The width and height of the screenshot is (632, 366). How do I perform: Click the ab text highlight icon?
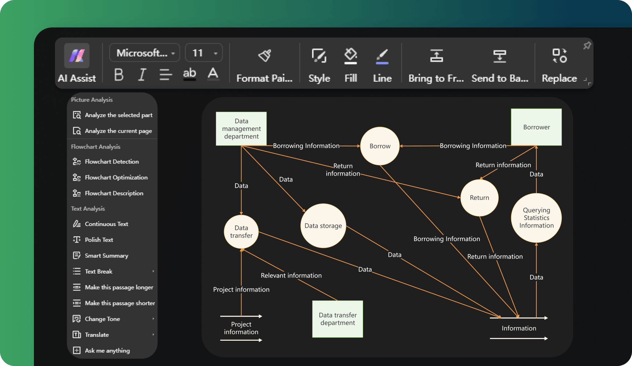tap(190, 74)
